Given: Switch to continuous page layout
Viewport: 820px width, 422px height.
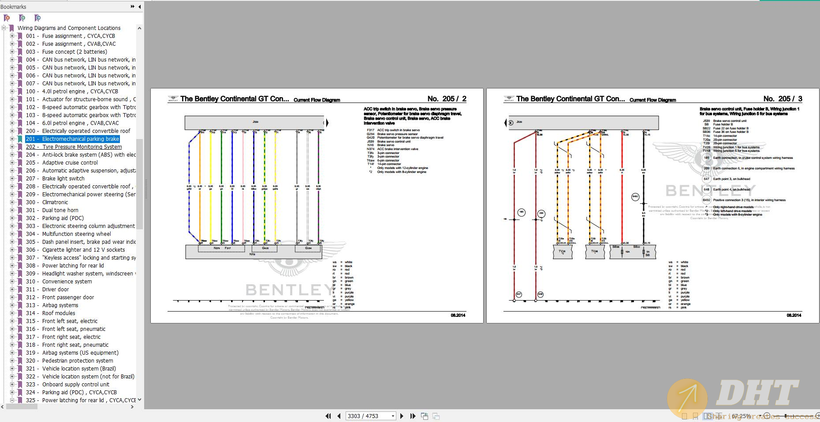Looking at the screenshot, I should 696,416.
